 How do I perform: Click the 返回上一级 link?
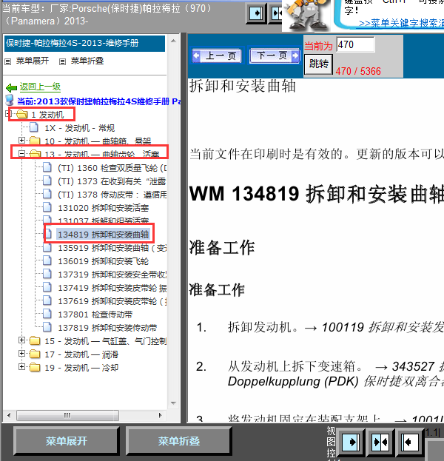coord(40,87)
